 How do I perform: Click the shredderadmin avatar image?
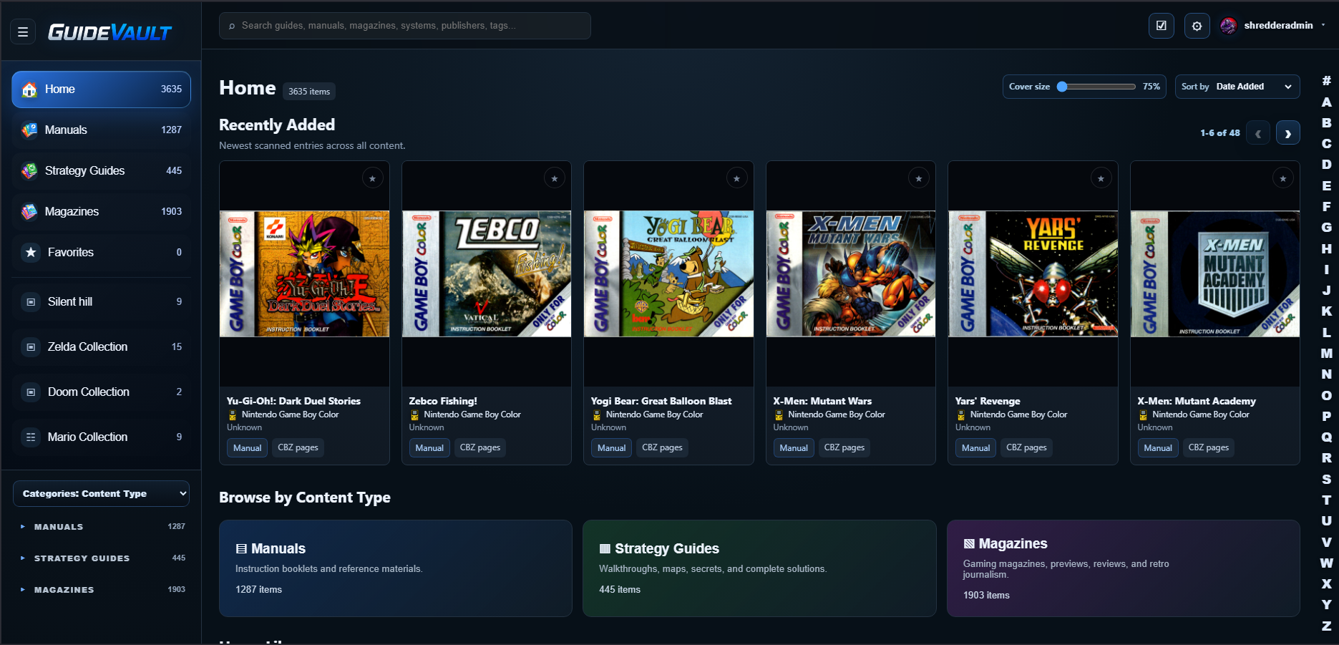click(x=1229, y=26)
